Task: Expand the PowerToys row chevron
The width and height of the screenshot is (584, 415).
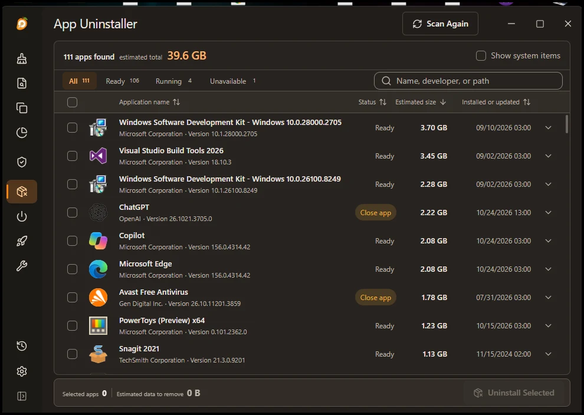Action: point(548,325)
